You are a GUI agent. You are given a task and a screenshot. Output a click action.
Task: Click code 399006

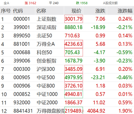coord(22,61)
